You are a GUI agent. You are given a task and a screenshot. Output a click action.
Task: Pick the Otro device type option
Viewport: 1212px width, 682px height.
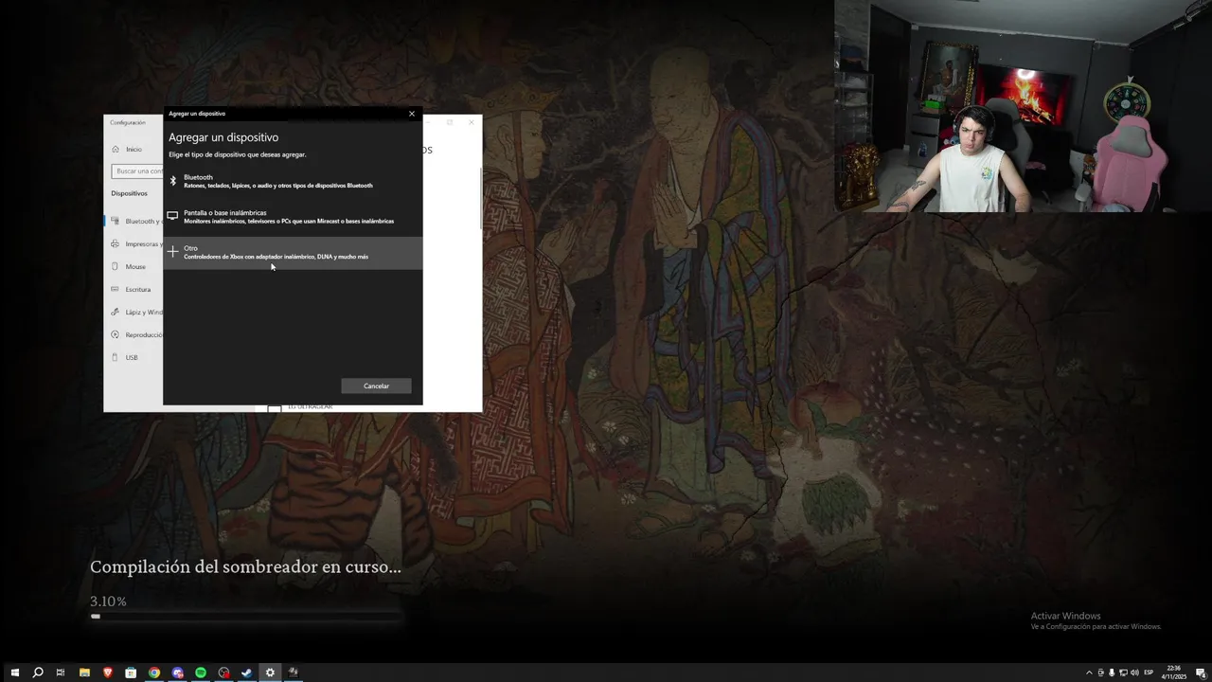pos(293,252)
